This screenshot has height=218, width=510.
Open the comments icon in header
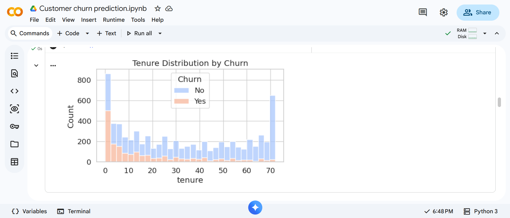(x=423, y=12)
